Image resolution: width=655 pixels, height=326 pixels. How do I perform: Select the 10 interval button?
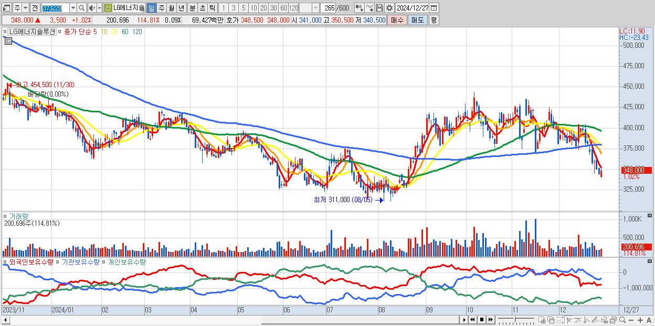(253, 8)
